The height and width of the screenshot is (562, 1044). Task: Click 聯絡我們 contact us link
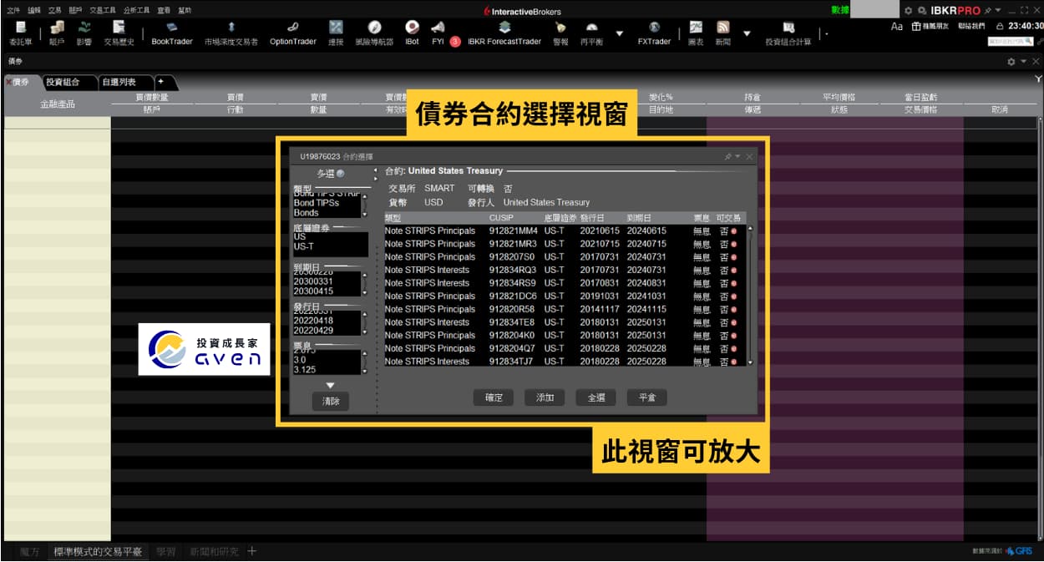tap(972, 27)
